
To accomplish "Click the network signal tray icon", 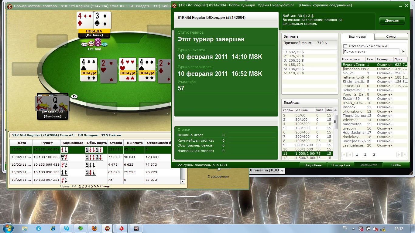I will pos(383,229).
